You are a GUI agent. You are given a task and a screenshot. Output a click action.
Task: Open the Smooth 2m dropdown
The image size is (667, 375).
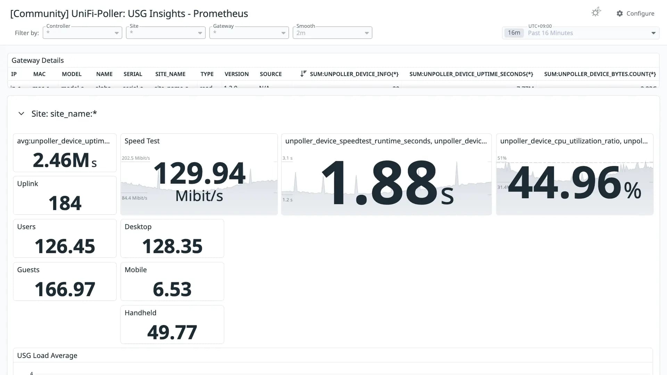pyautogui.click(x=332, y=33)
